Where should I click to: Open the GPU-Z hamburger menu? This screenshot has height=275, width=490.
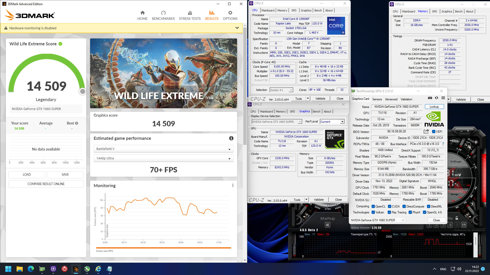click(x=443, y=98)
